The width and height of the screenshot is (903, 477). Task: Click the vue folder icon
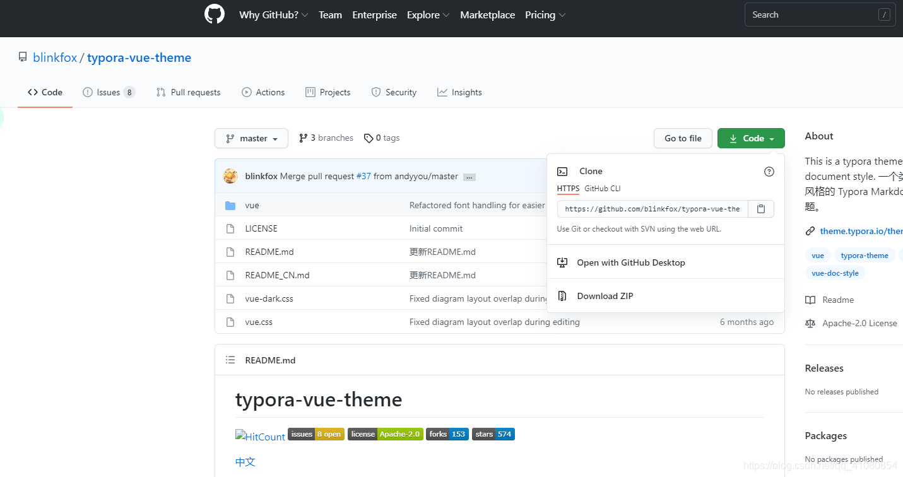click(230, 205)
